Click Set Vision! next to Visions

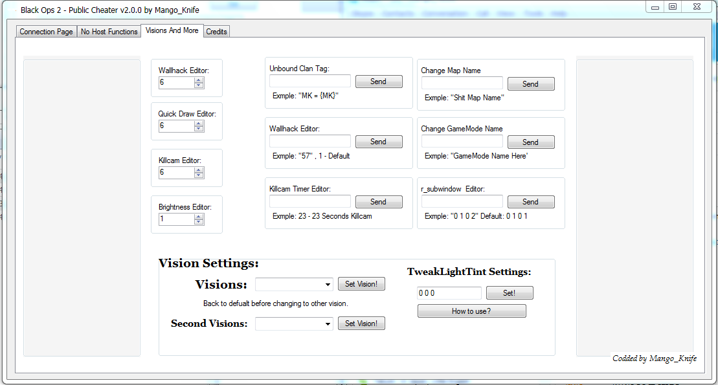(361, 284)
